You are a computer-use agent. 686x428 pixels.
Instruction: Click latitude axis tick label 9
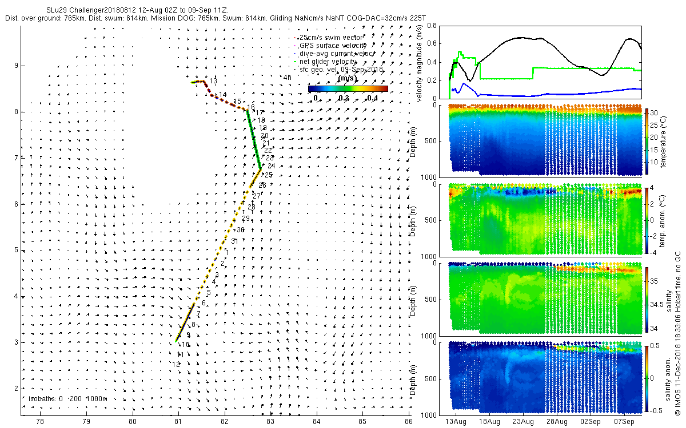[x=15, y=66]
